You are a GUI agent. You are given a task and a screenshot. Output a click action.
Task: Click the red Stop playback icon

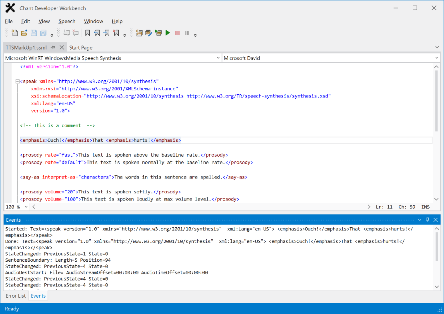point(177,33)
